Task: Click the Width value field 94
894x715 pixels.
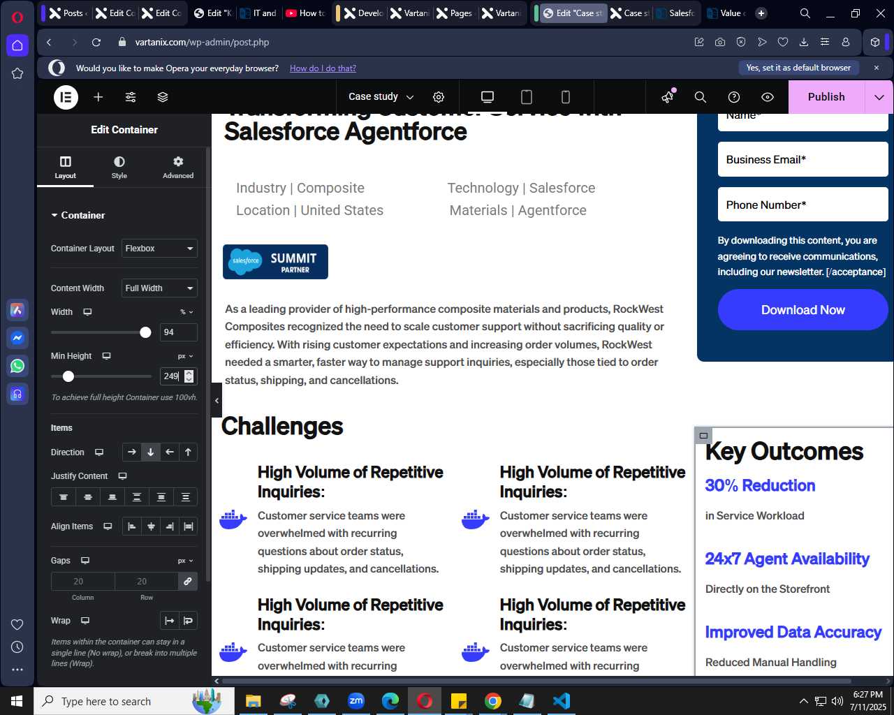Action: tap(178, 332)
